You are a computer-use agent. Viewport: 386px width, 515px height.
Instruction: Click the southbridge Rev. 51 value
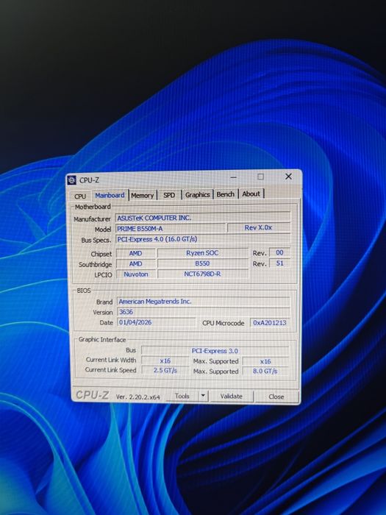pyautogui.click(x=279, y=263)
